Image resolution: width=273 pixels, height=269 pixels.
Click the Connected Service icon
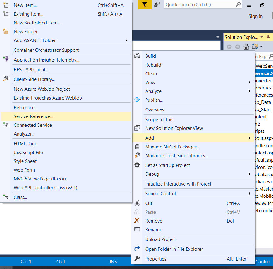click(6, 125)
